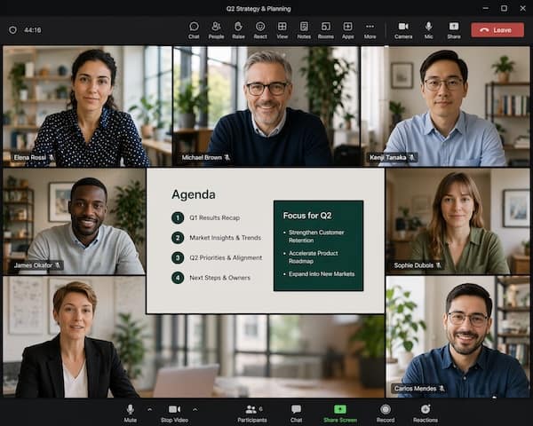
Task: Select Michael Brown's video tile
Action: click(x=266, y=106)
